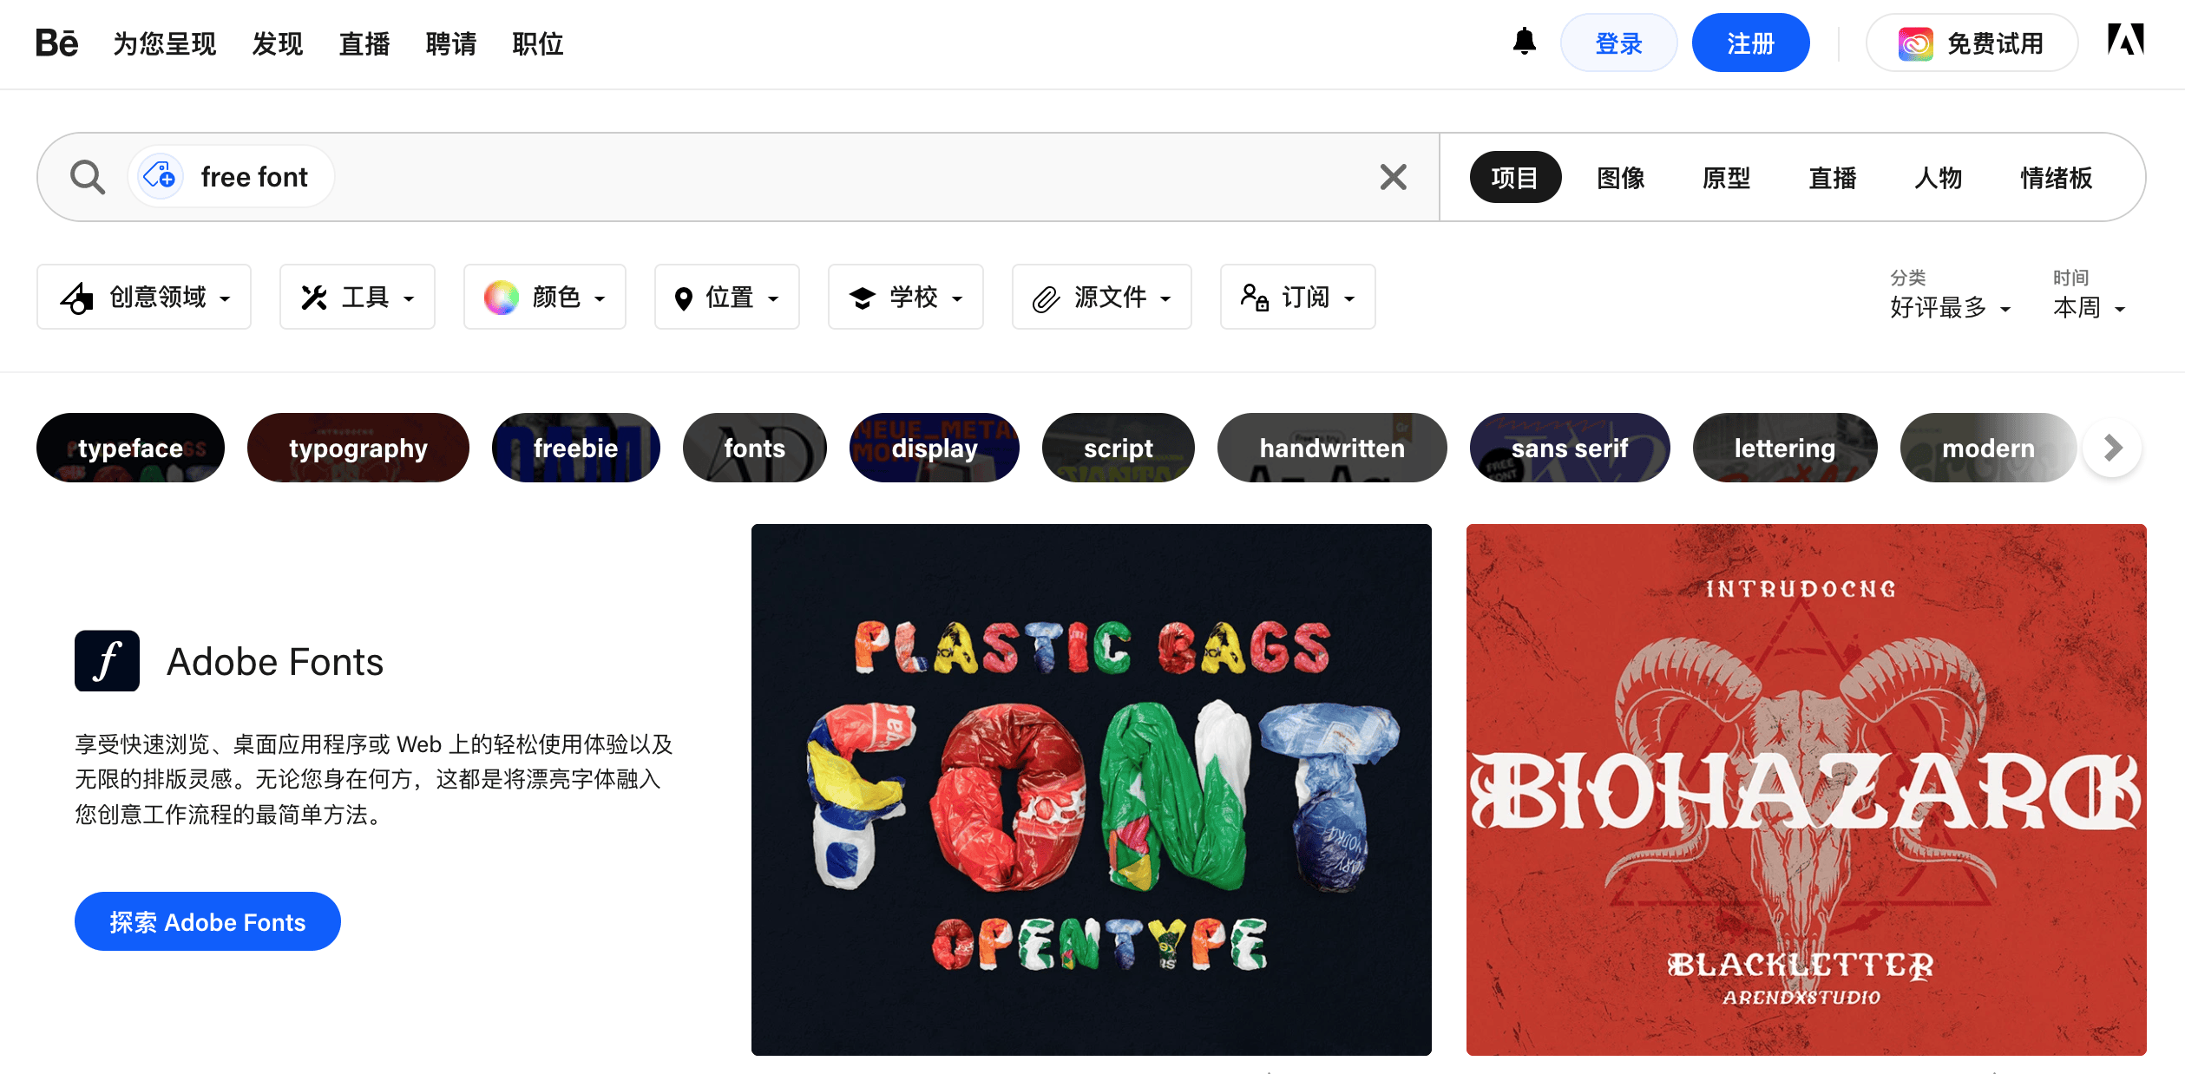This screenshot has width=2185, height=1074.
Task: Open the 颜色 color filter
Action: (545, 297)
